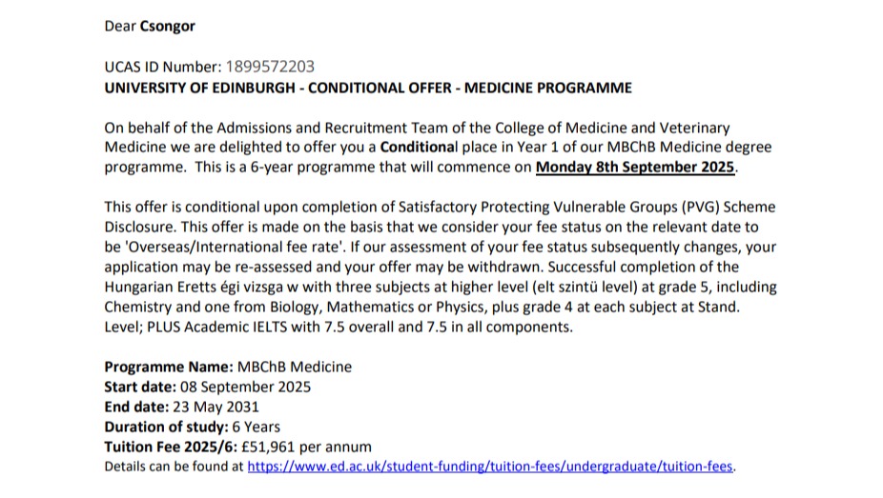Click the Tuition Fee 2025/6 label
Image resolution: width=883 pixels, height=498 pixels.
171,447
